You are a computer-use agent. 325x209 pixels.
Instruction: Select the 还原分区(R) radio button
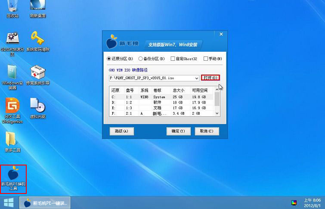click(120, 59)
